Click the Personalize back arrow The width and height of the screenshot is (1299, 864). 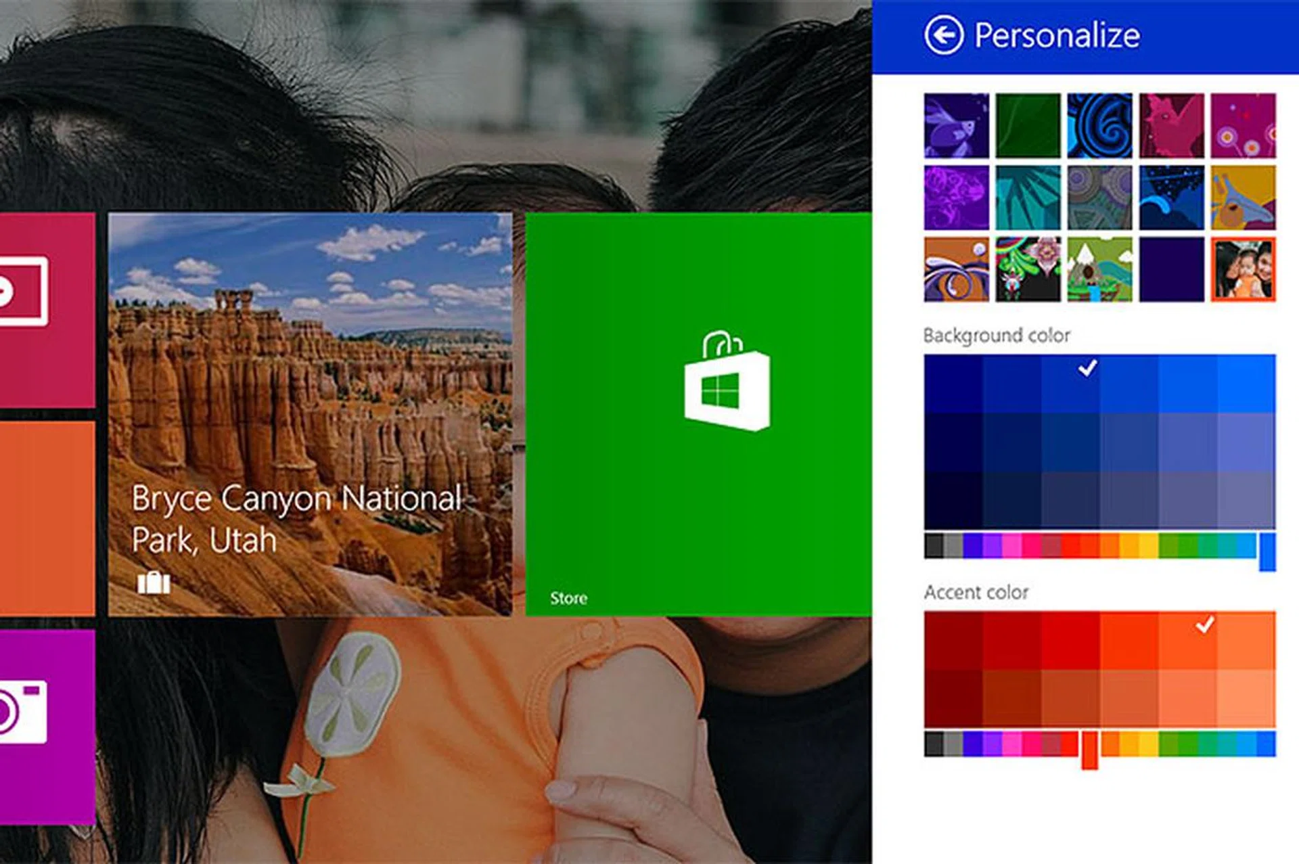943,35
